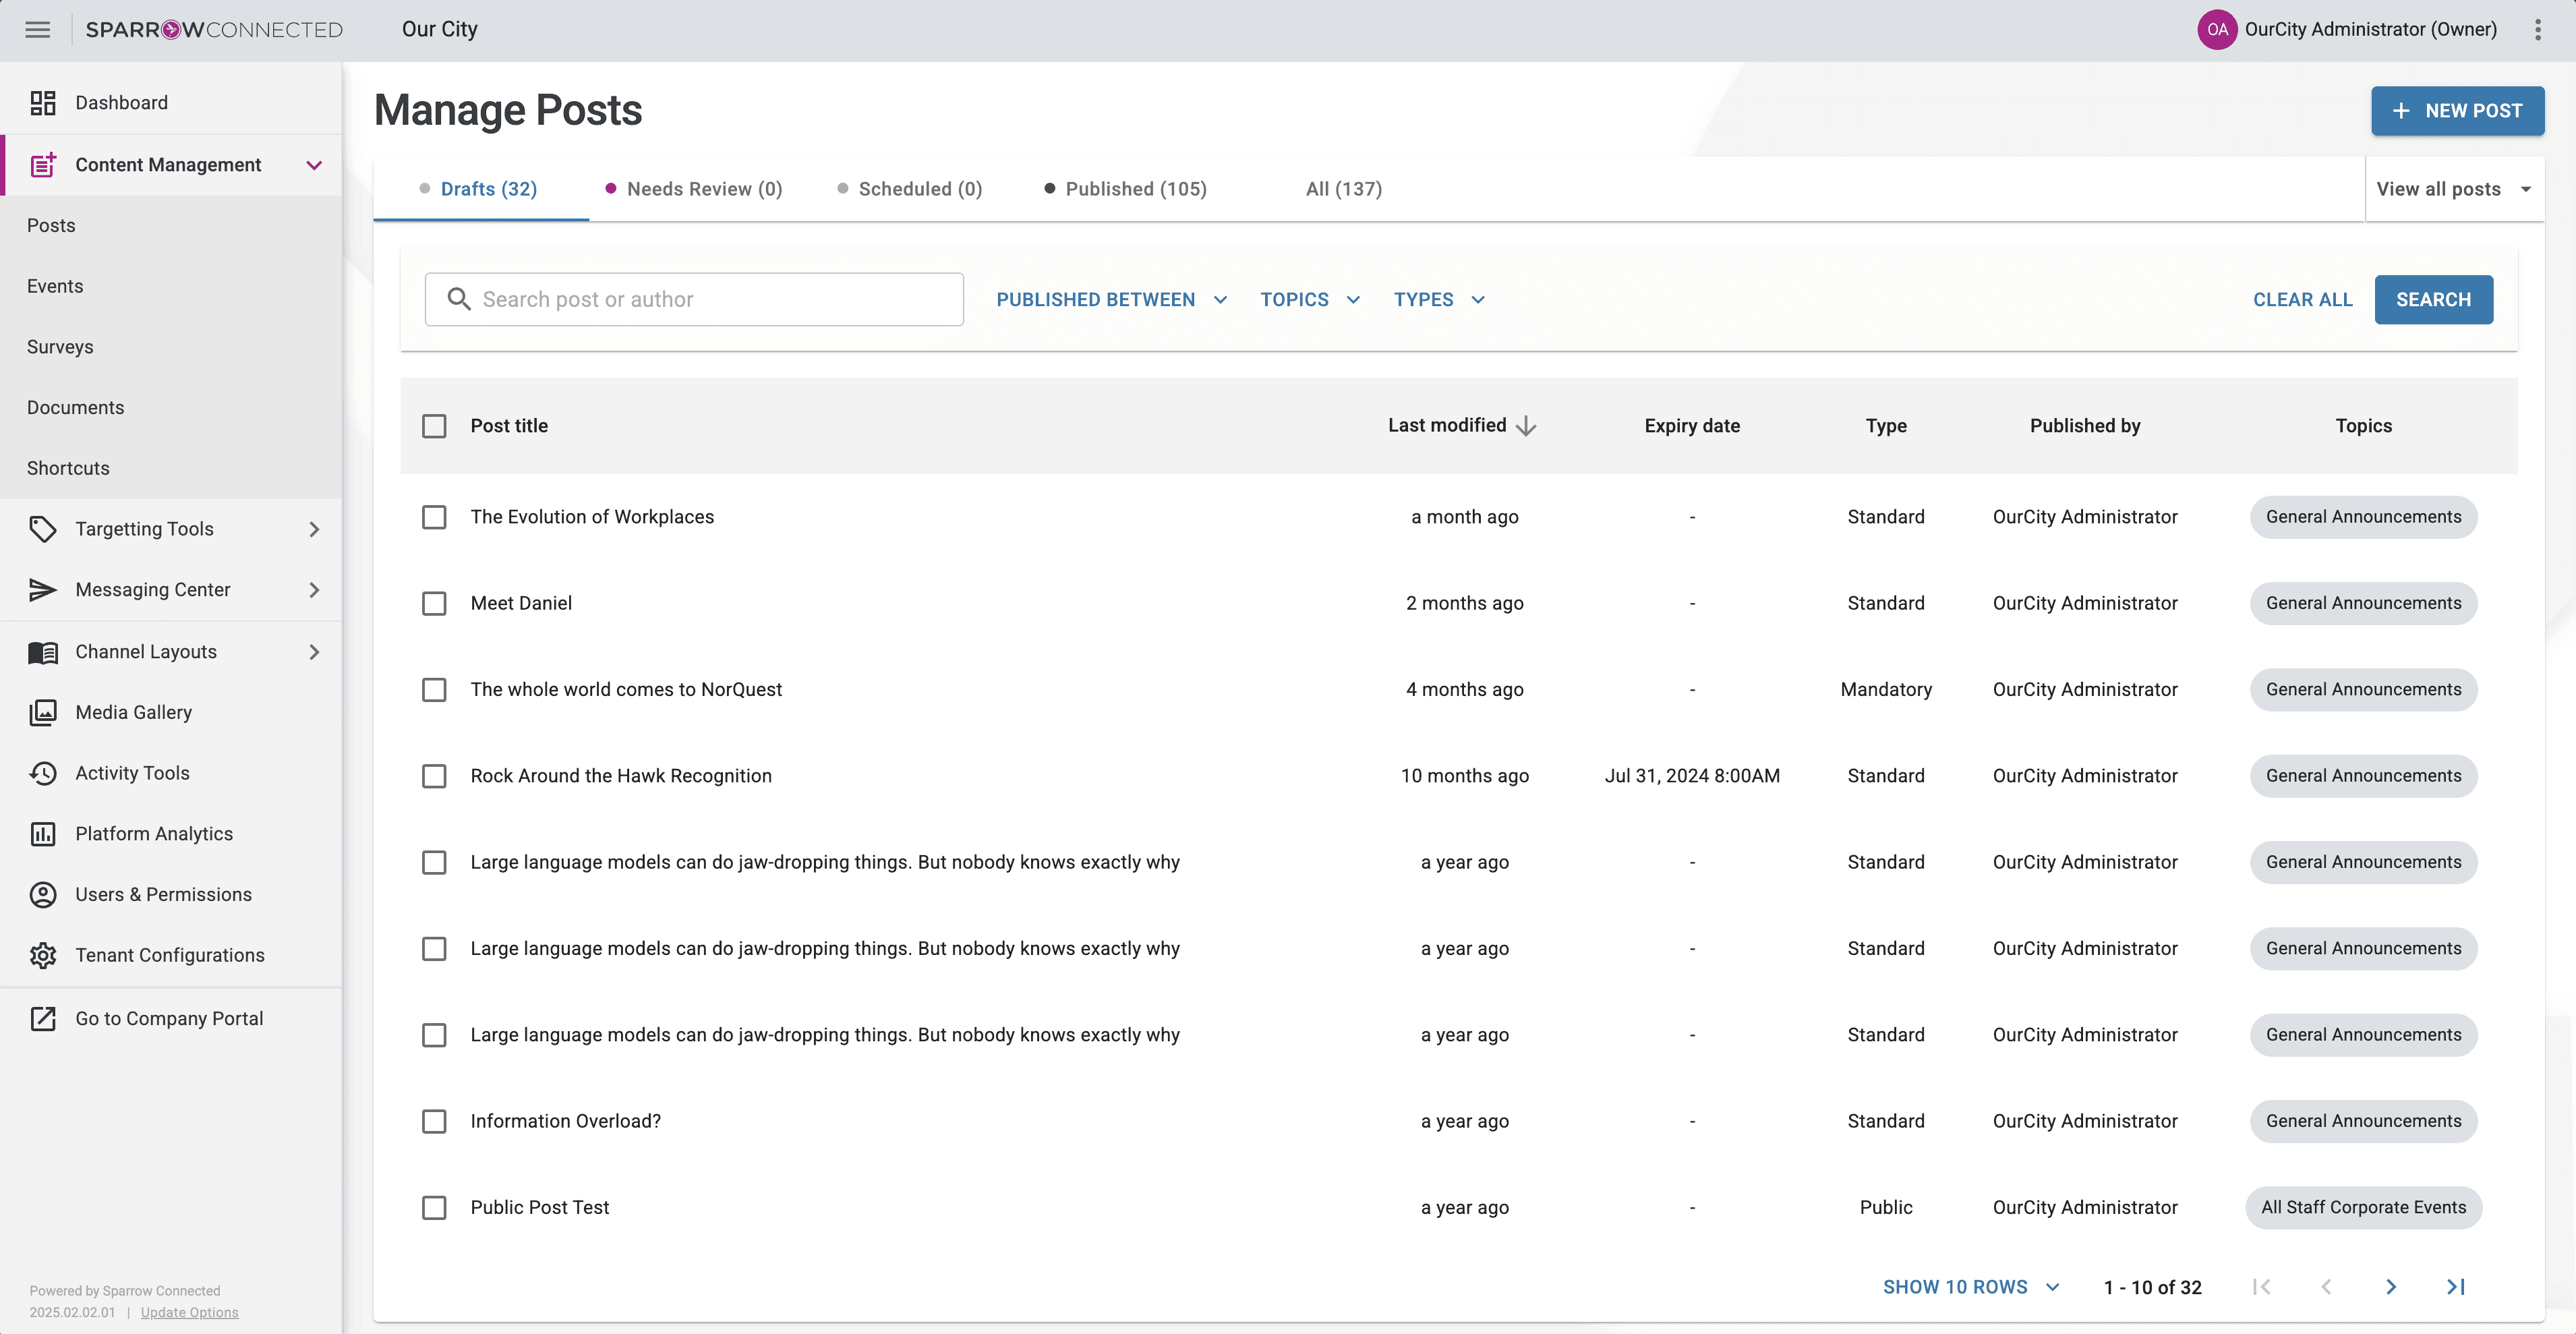The height and width of the screenshot is (1334, 2576).
Task: Click the Sparrow Connected logo
Action: pyautogui.click(x=214, y=30)
